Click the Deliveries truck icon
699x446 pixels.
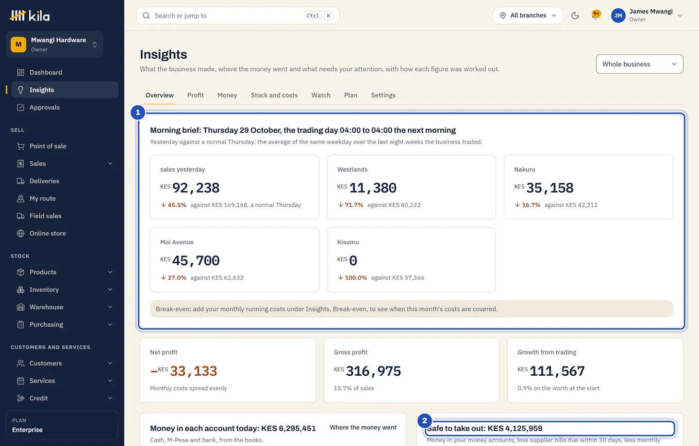tap(20, 181)
